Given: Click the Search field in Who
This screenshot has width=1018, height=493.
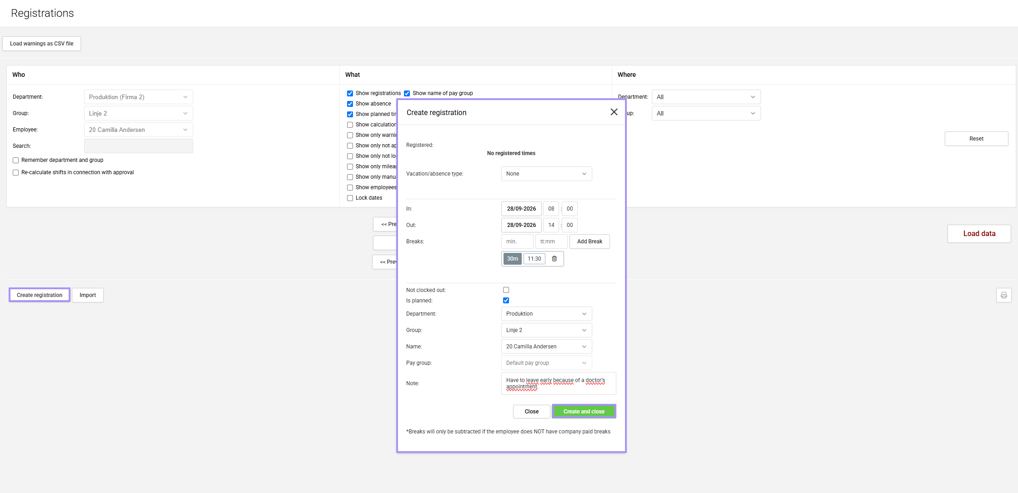Looking at the screenshot, I should (x=138, y=146).
